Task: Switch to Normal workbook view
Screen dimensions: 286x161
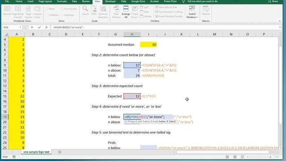Action: (x=7, y=11)
